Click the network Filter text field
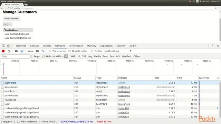The image size is (221, 124). (x=15, y=56)
